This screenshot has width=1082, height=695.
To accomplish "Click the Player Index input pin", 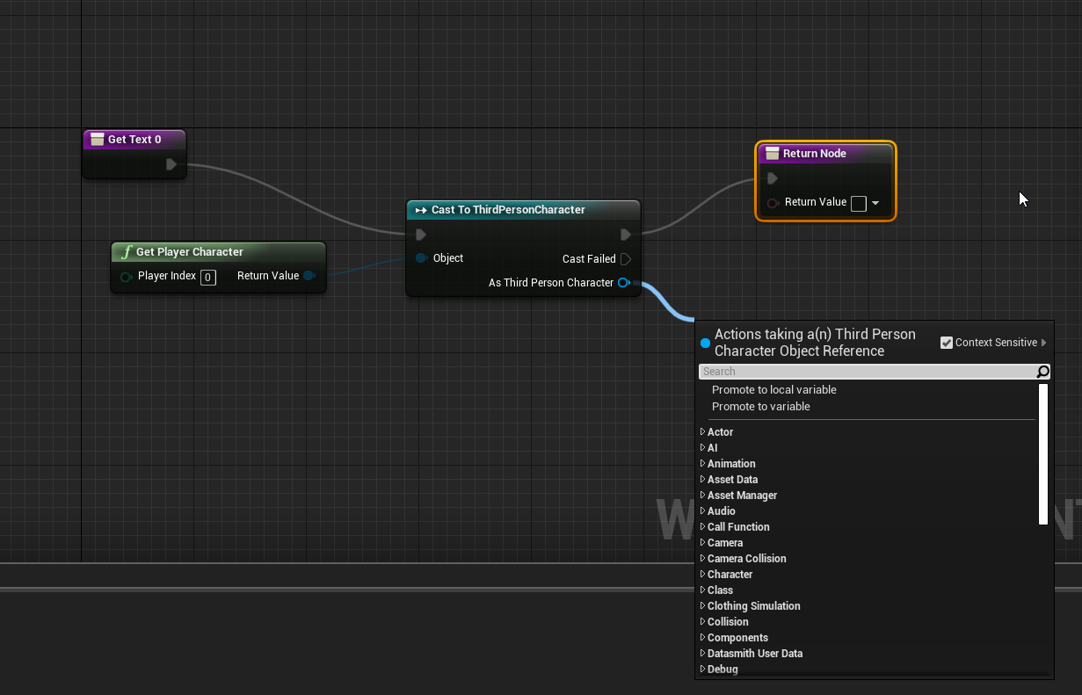I will [x=127, y=277].
